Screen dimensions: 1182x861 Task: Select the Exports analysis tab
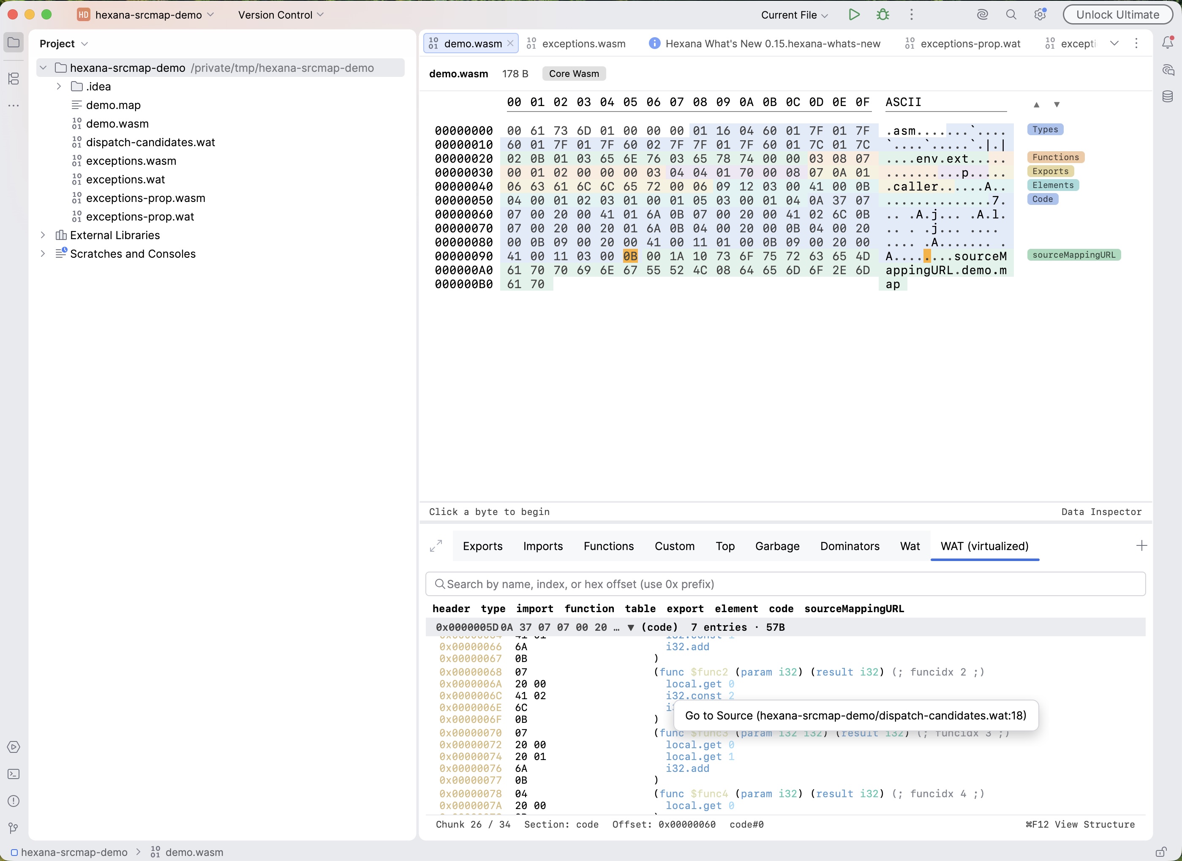(482, 546)
